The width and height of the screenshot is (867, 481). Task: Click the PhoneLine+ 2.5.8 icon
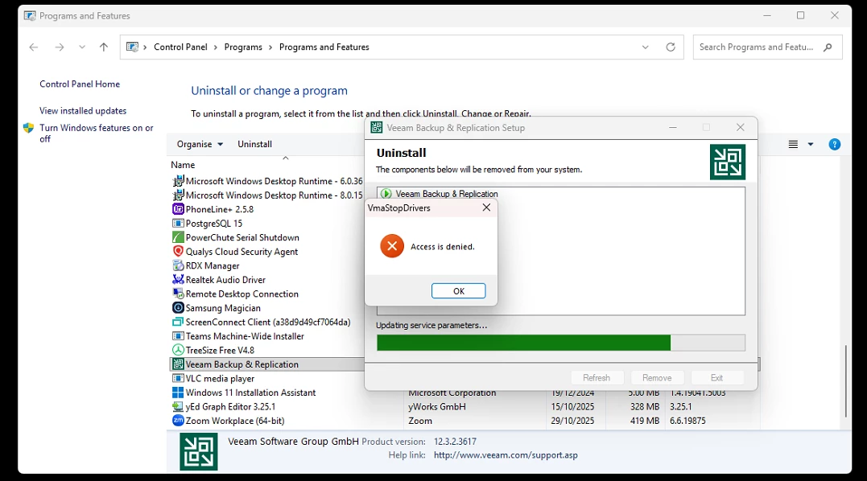click(178, 209)
